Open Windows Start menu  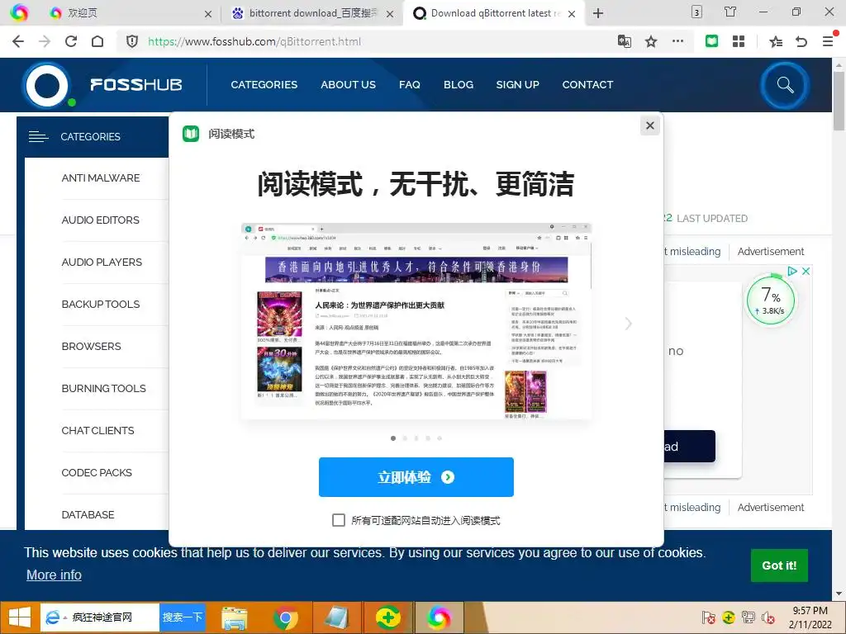click(20, 617)
